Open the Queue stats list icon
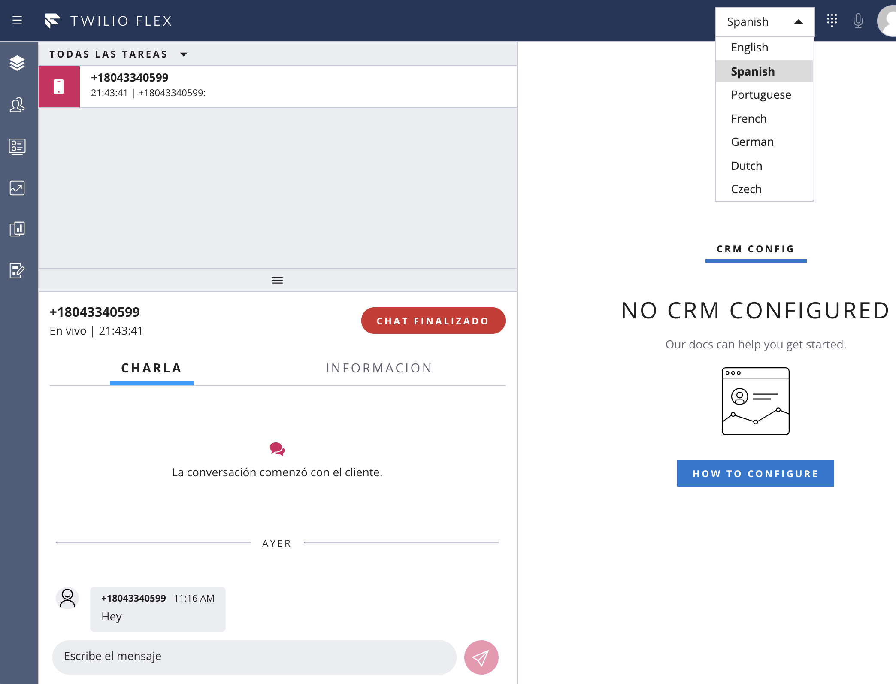Image resolution: width=896 pixels, height=684 pixels. 17,146
